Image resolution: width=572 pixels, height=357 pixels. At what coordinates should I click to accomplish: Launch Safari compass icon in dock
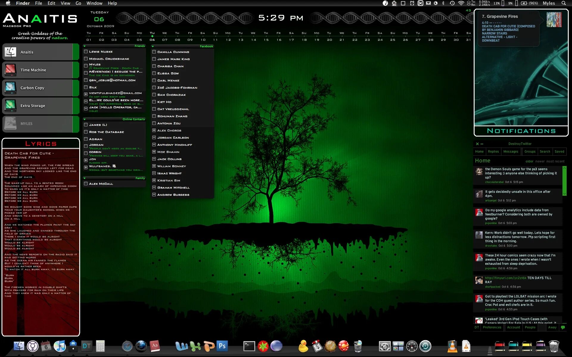pyautogui.click(x=127, y=346)
